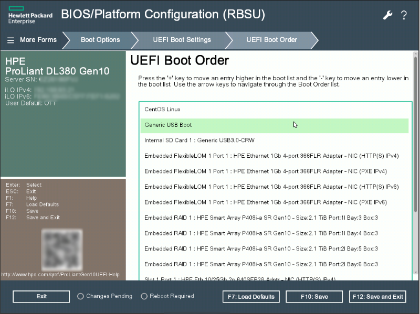Click F7: Load Defaults button
Screen dimensions: 420x314
(251, 297)
